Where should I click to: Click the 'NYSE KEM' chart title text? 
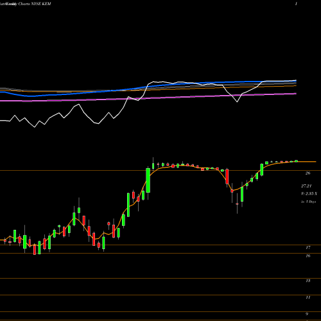40,4
